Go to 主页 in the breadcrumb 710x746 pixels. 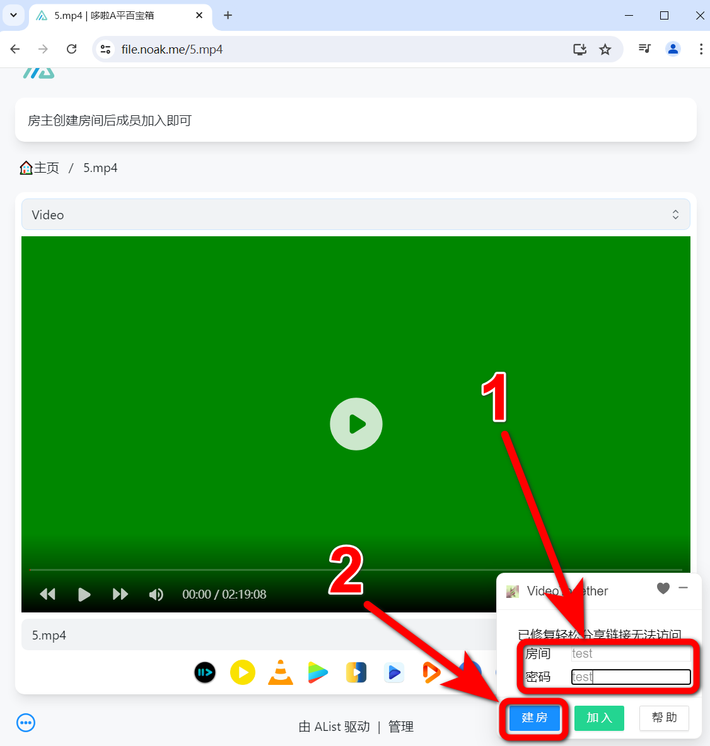click(x=40, y=168)
